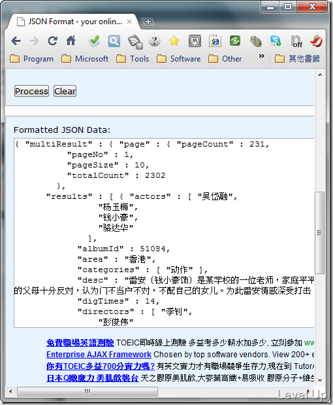Open the Other bookmarks folder
Viewport: 333px width, 405px height.
(225, 59)
